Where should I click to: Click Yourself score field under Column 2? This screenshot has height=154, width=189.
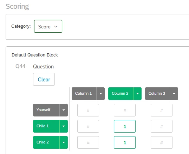click(125, 110)
